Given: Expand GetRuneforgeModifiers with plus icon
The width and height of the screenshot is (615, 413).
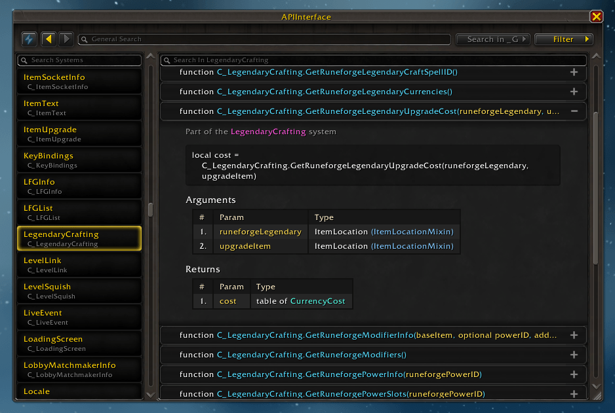Looking at the screenshot, I should point(574,355).
